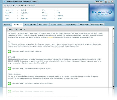Viewport: 117px width, 100px height.
Task: Show the Recommendations tab
Action: (x=97, y=25)
